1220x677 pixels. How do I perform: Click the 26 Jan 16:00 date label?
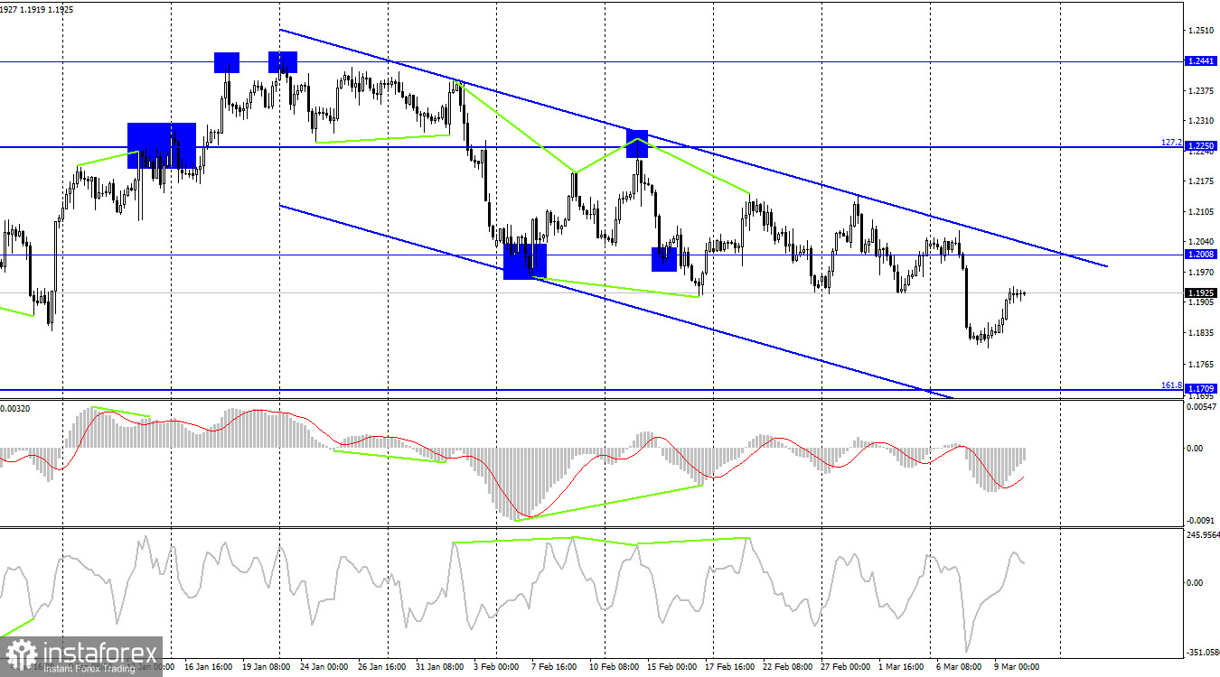383,668
